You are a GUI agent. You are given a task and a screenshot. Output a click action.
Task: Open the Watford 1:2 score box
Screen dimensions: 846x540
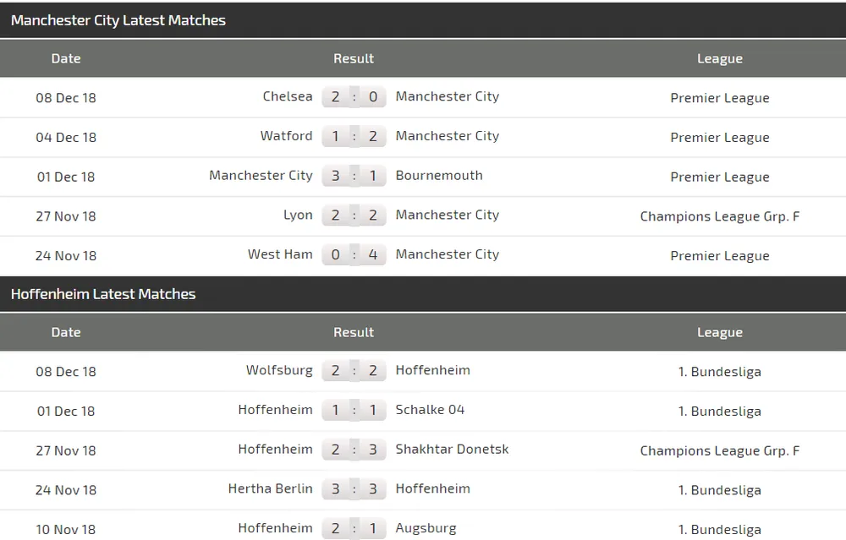click(354, 136)
